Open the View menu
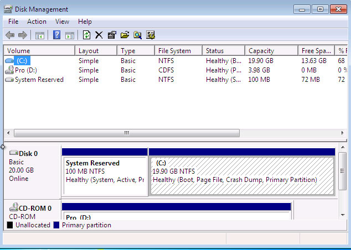351x250 pixels. [62, 22]
